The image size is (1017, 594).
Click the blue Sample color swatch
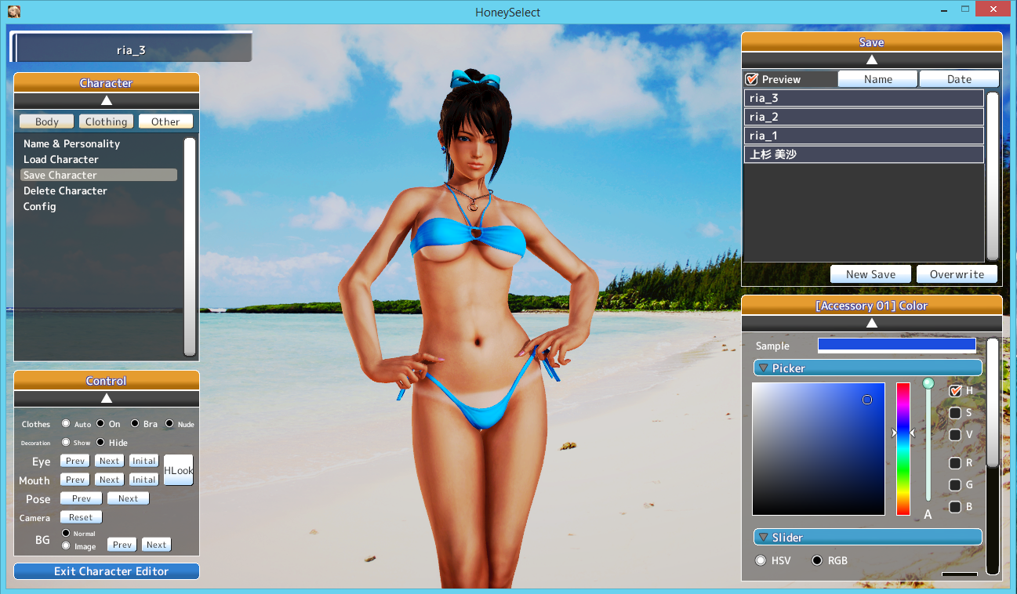coord(897,346)
